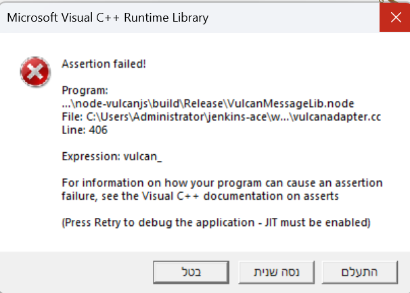Click the "File:" label text
Image resolution: width=410 pixels, height=293 pixels.
pyautogui.click(x=72, y=117)
